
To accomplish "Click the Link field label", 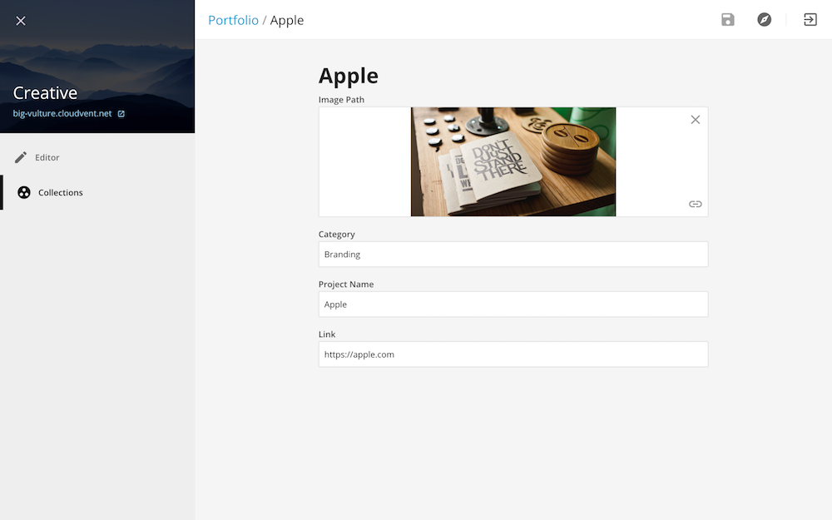I will pos(327,334).
